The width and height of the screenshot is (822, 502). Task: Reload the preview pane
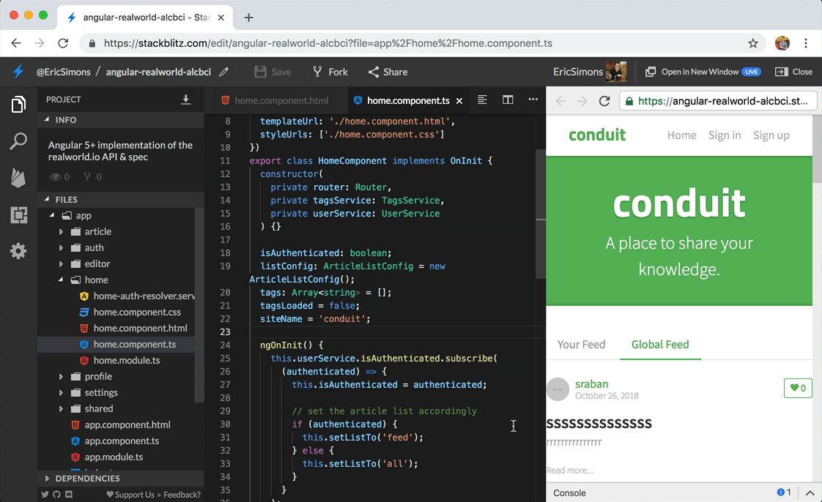[604, 100]
